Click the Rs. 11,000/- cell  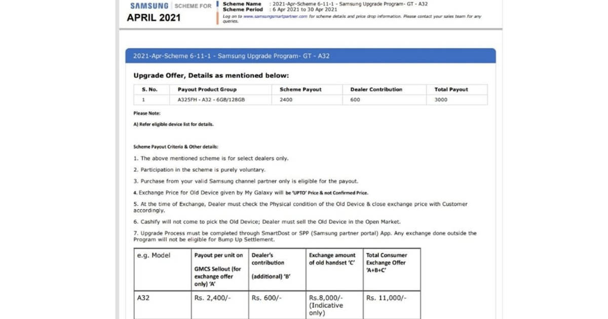pos(386,298)
